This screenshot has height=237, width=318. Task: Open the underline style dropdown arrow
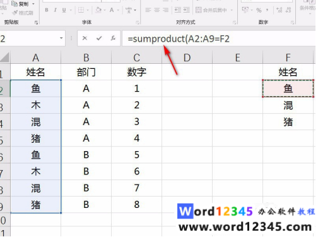pos(71,10)
